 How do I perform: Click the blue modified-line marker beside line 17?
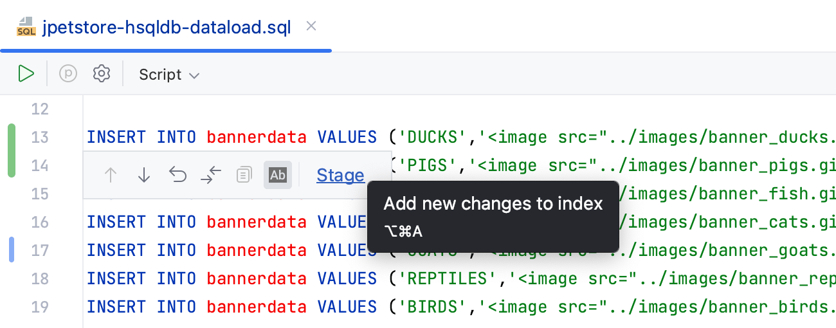coord(12,250)
